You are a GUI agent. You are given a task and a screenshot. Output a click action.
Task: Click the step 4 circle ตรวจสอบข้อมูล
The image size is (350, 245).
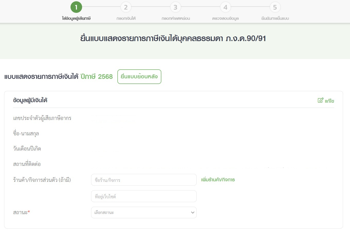click(x=225, y=7)
